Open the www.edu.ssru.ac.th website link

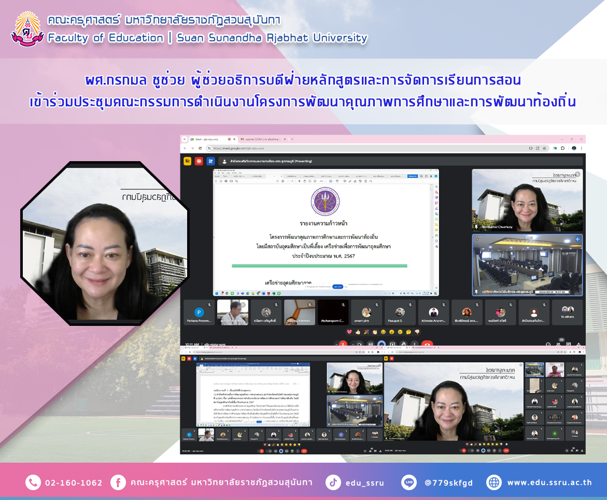pyautogui.click(x=549, y=483)
